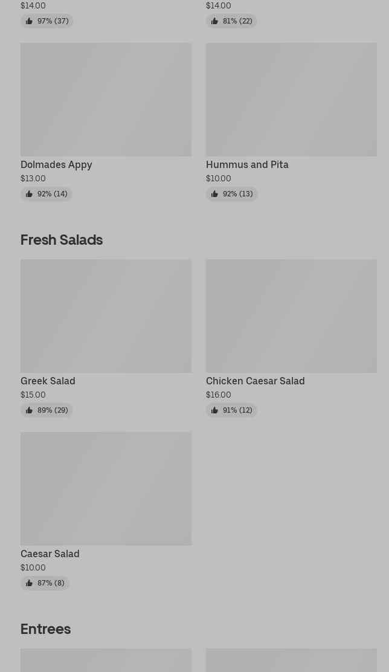This screenshot has height=672, width=389.
Task: Open the Chicken Caesar Salad photo
Action: click(x=291, y=315)
